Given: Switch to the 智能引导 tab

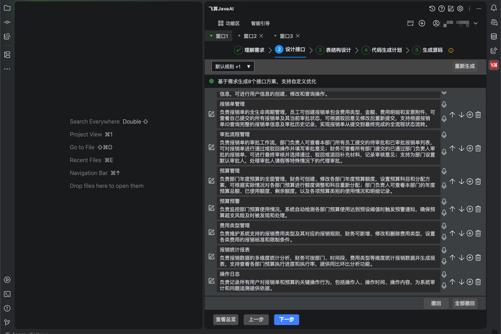Looking at the screenshot, I should coord(260,23).
